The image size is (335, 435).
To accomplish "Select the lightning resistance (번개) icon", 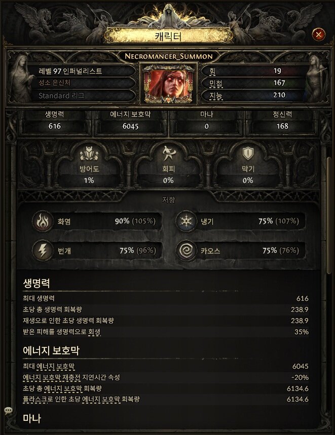I will pos(43,251).
